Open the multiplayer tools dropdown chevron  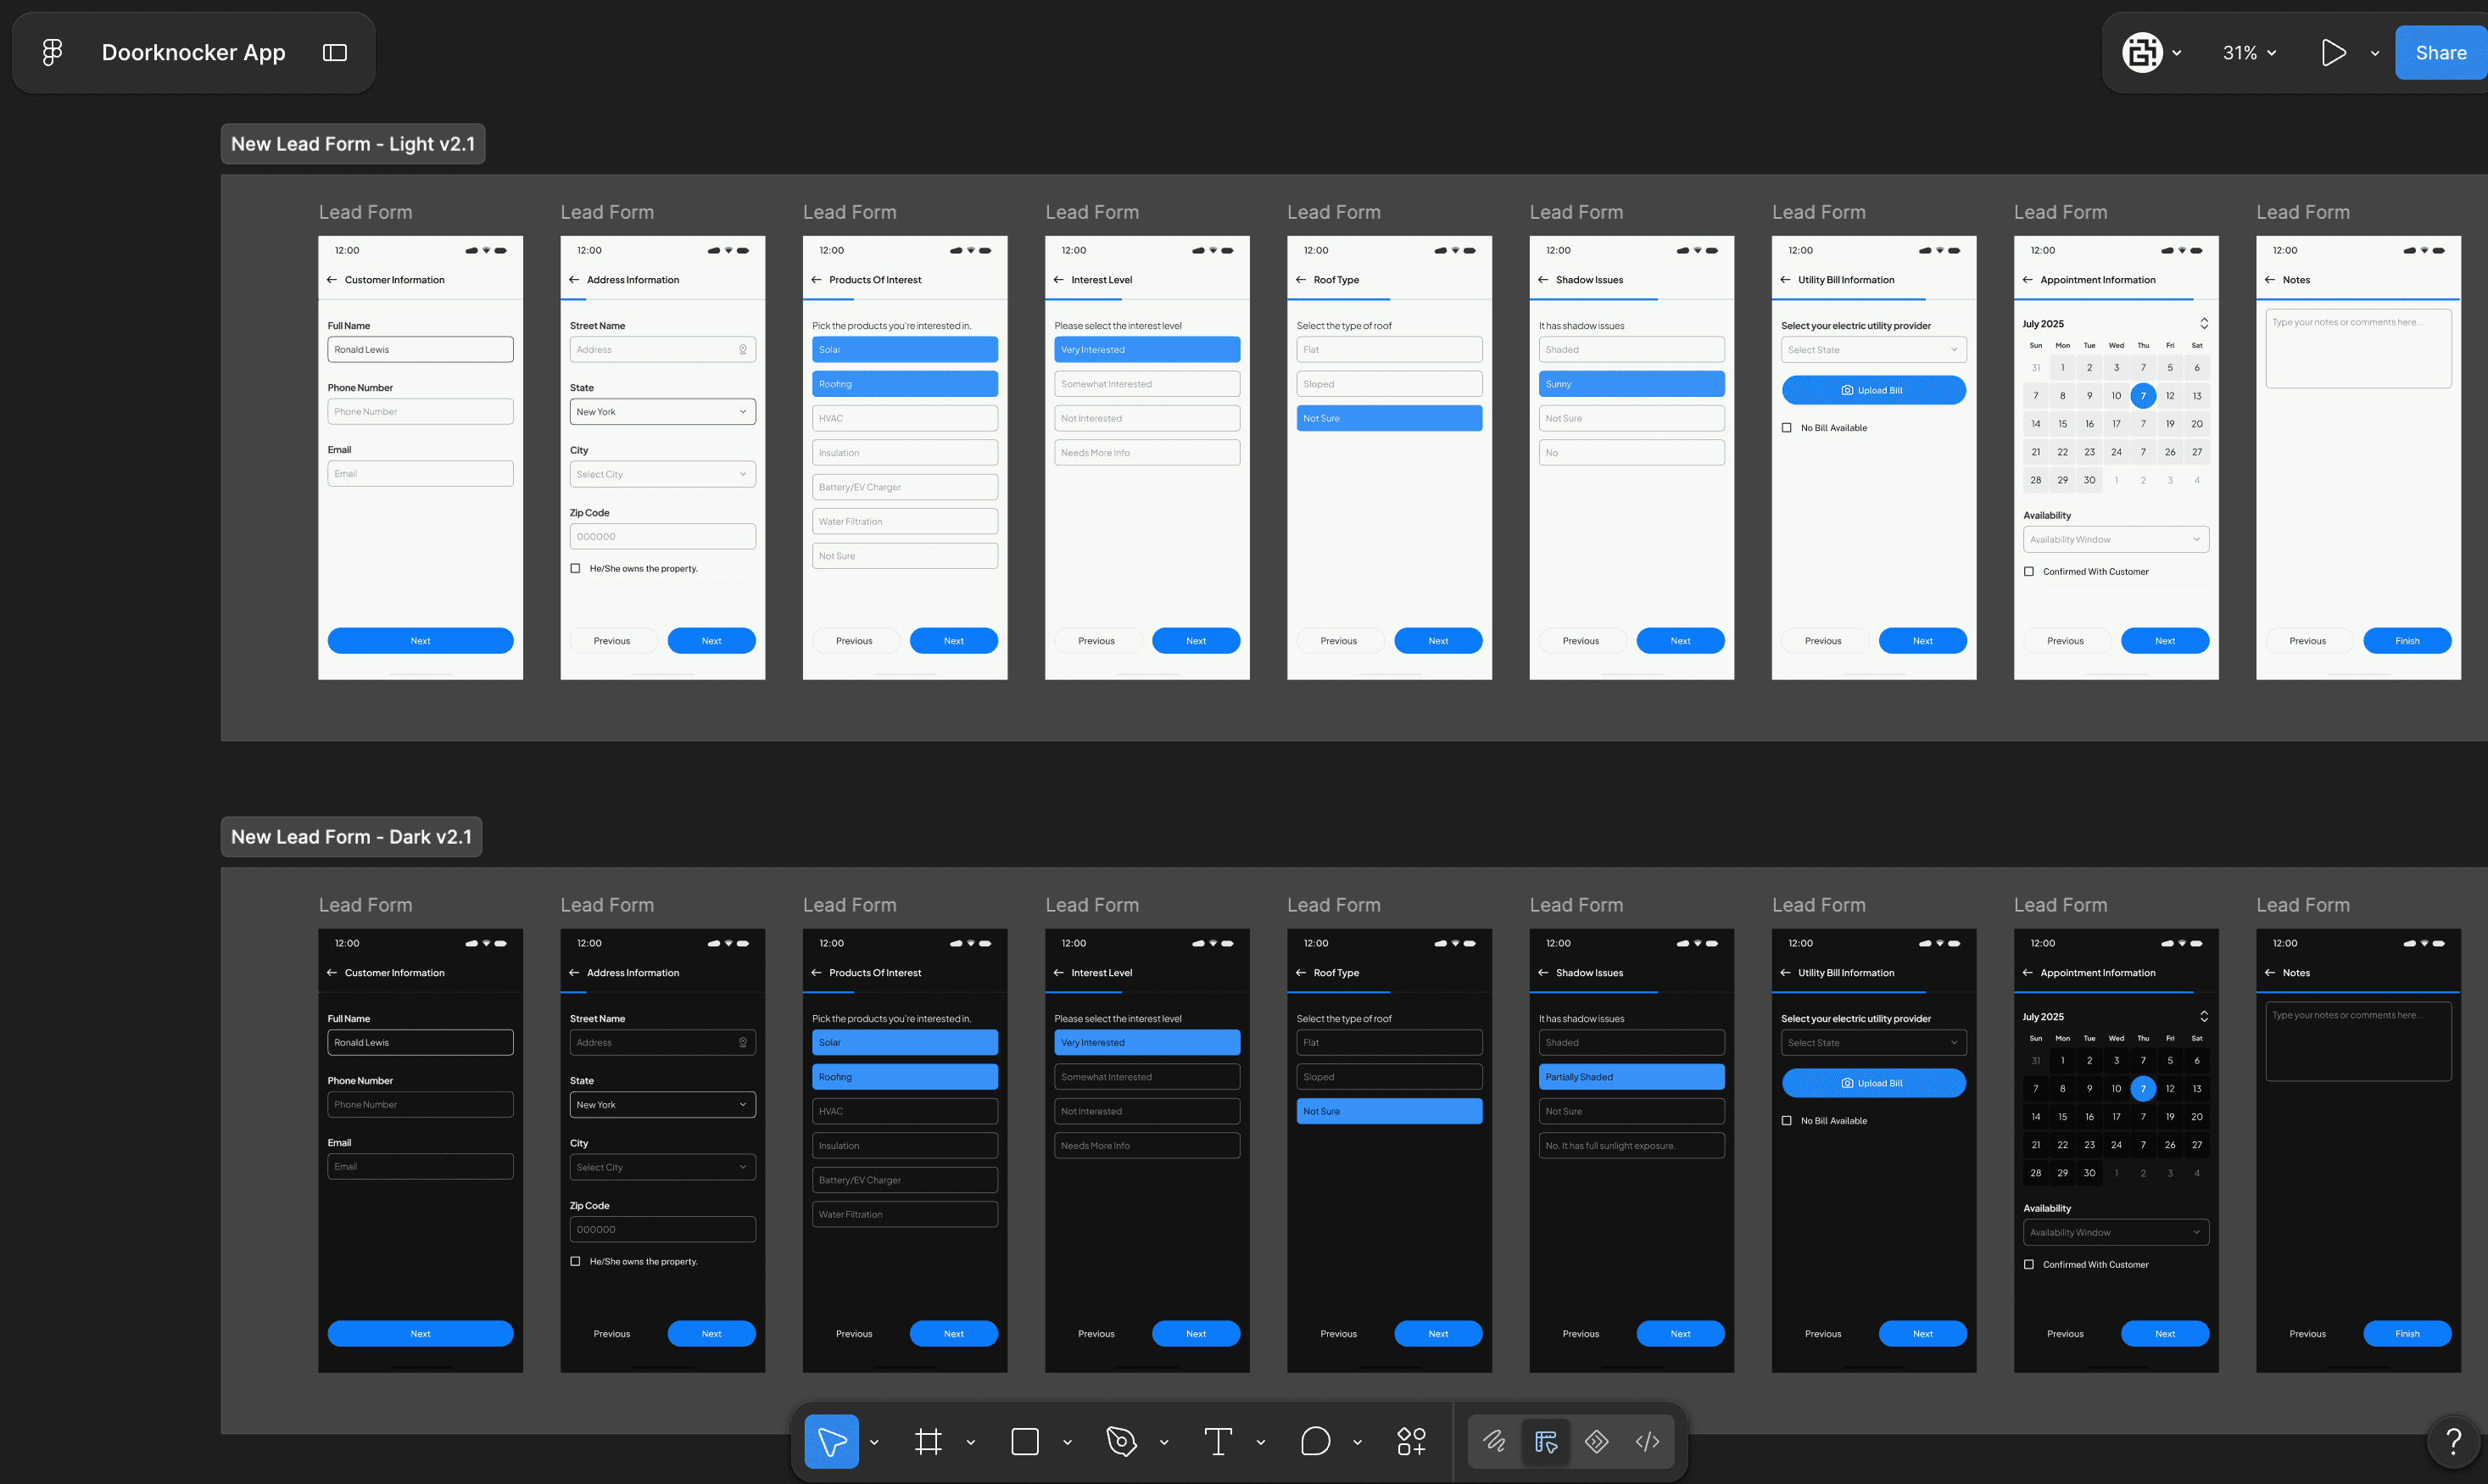click(x=2177, y=53)
